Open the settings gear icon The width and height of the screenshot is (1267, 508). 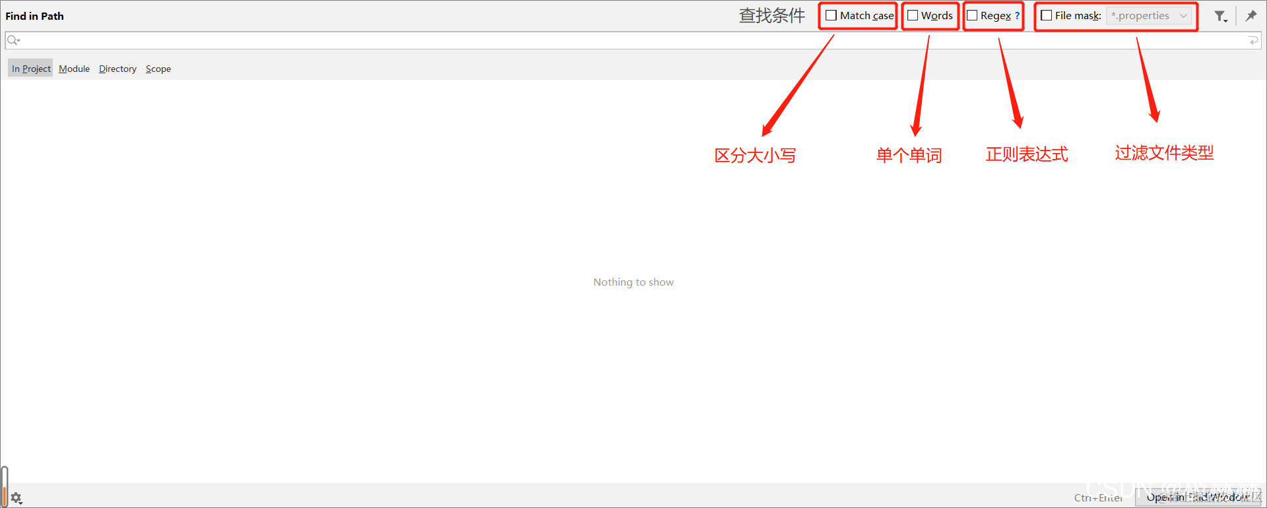[16, 498]
